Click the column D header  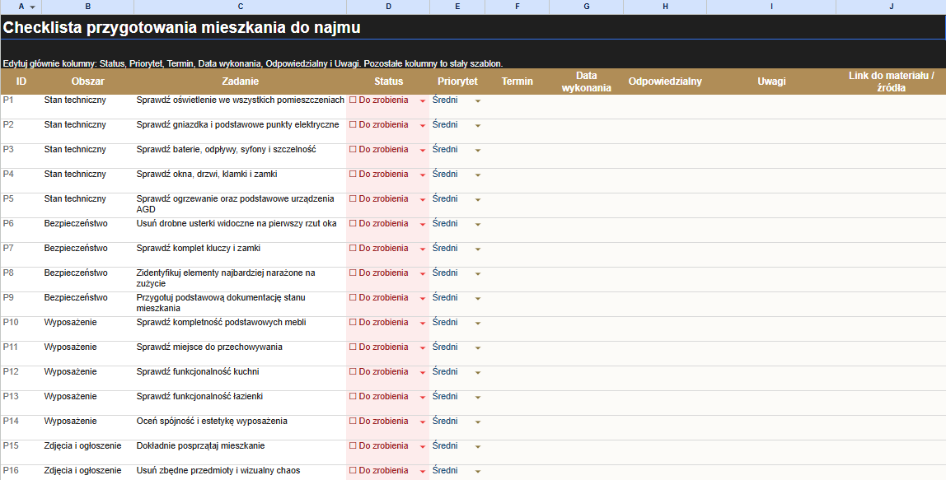coord(387,7)
